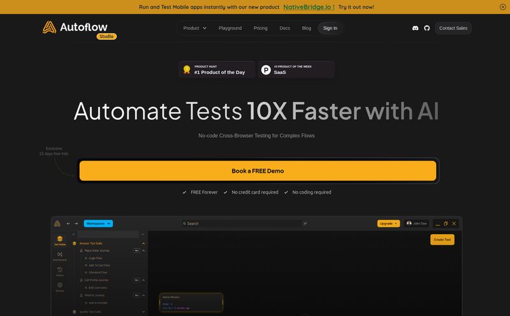
Task: Open the Upgrade dropdown button
Action: pyautogui.click(x=388, y=224)
